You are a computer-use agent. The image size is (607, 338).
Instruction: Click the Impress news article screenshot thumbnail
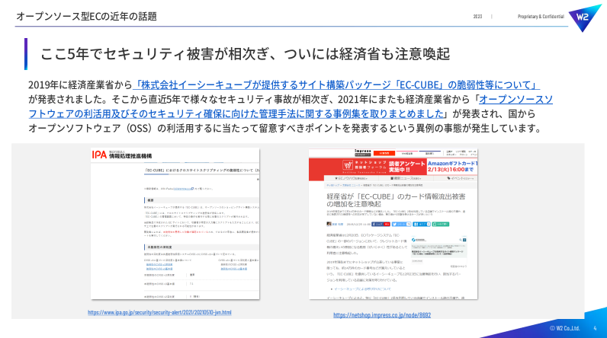(393, 224)
